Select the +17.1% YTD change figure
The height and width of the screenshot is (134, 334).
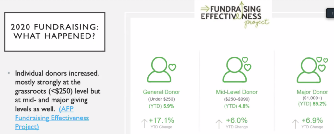pos(161,120)
